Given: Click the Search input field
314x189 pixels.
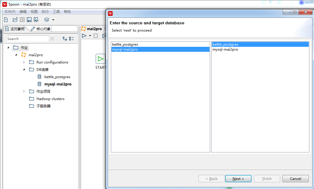Looking at the screenshot, I should [x=27, y=39].
